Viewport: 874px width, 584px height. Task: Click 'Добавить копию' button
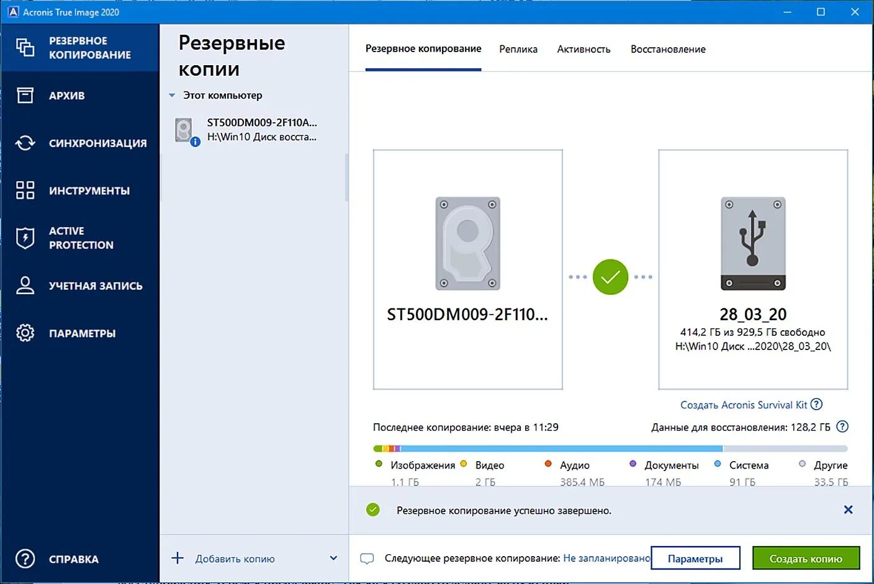235,559
